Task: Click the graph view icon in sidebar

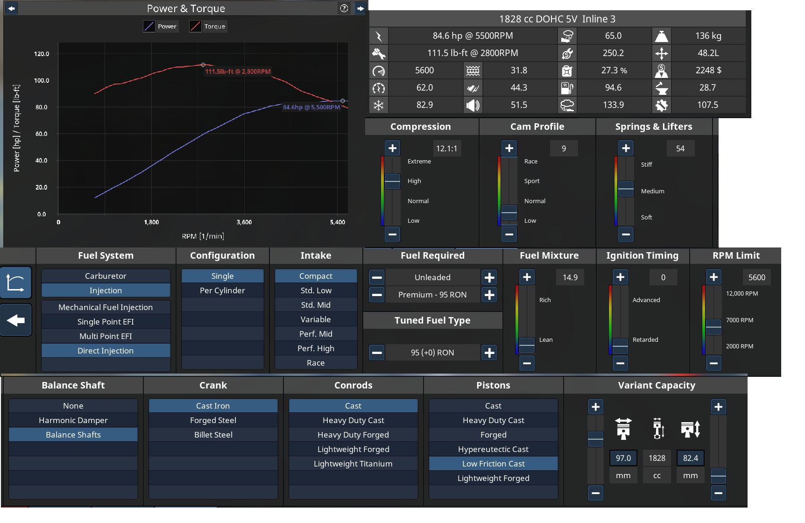Action: (x=16, y=283)
